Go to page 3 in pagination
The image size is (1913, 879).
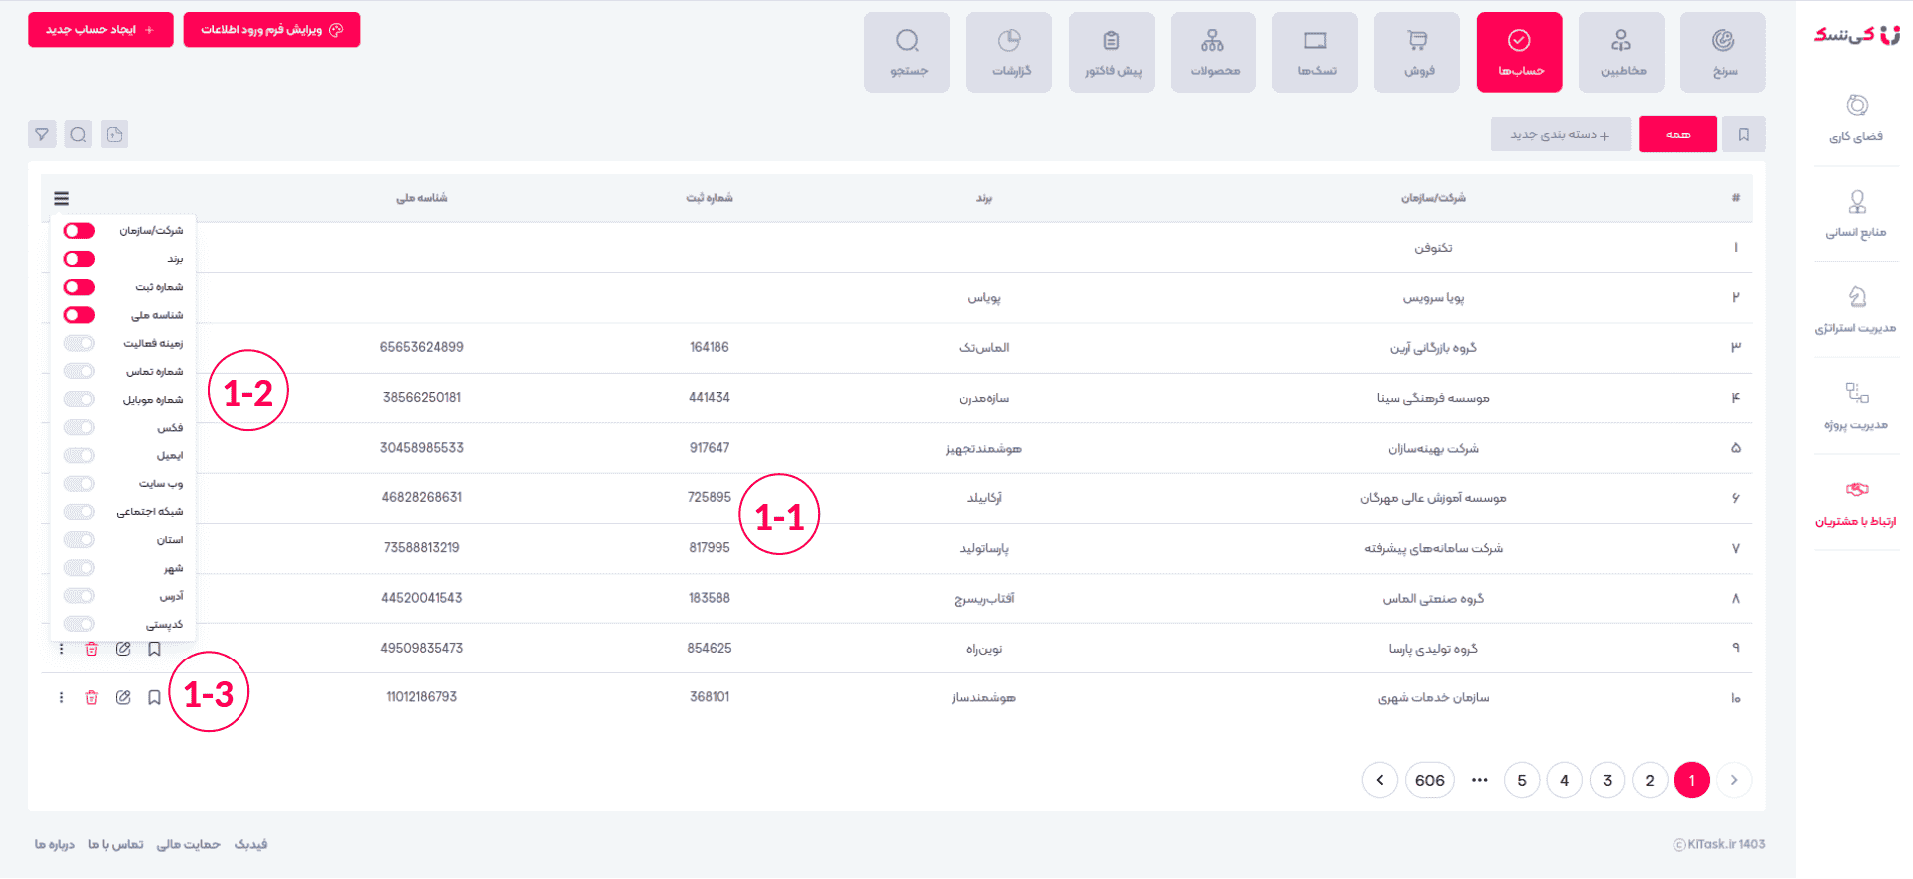point(1607,780)
